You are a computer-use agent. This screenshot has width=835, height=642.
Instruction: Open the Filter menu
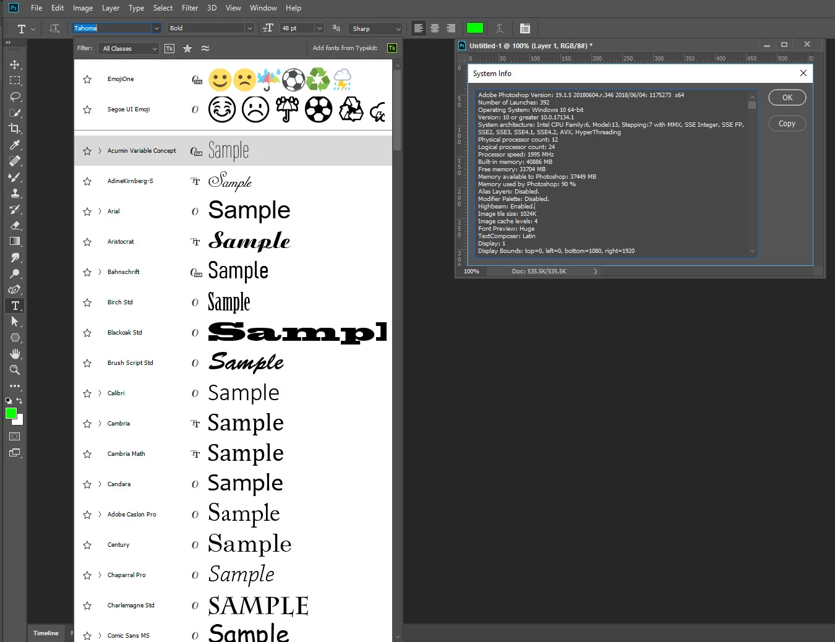(190, 8)
